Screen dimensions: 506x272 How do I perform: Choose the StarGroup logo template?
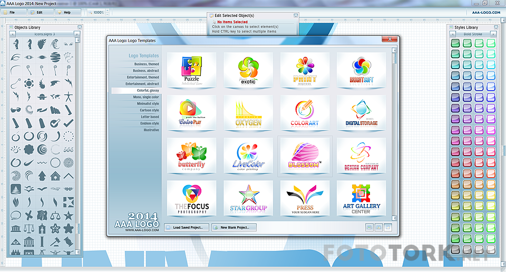coord(248,198)
